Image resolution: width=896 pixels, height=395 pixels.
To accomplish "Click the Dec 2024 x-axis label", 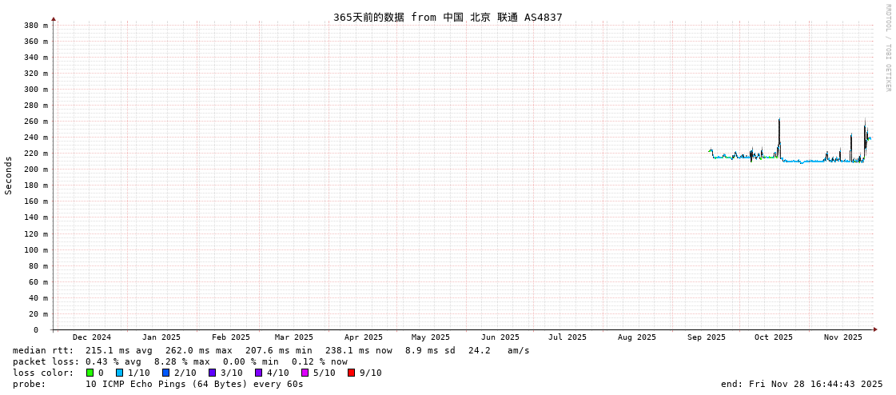I will coord(92,337).
